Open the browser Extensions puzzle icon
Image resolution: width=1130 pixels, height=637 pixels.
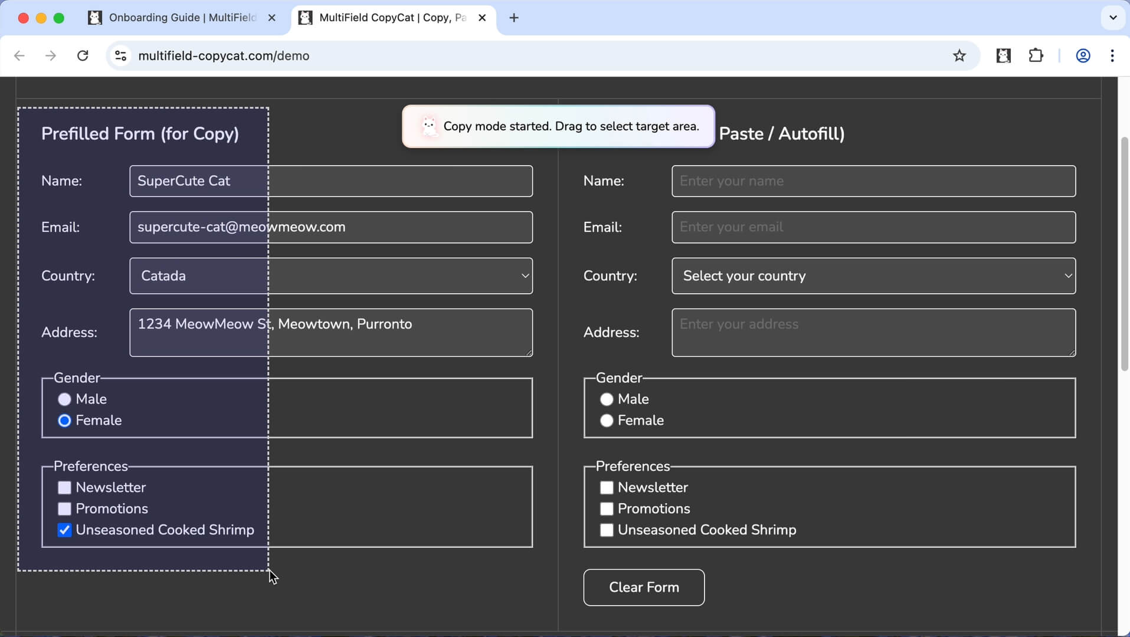[1036, 55]
